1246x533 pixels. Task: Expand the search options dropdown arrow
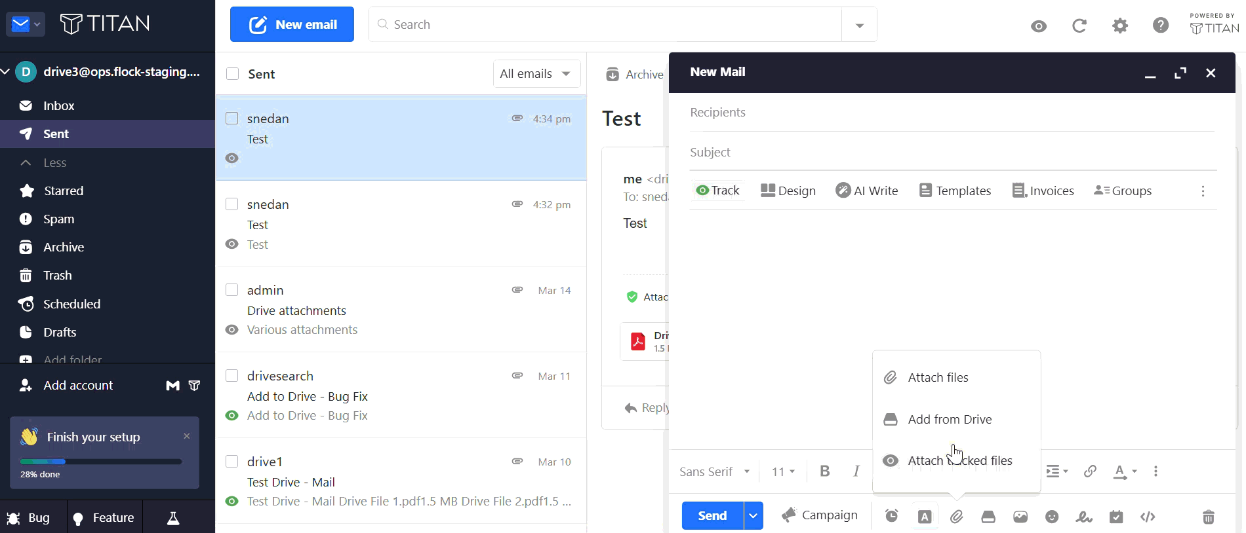[859, 25]
